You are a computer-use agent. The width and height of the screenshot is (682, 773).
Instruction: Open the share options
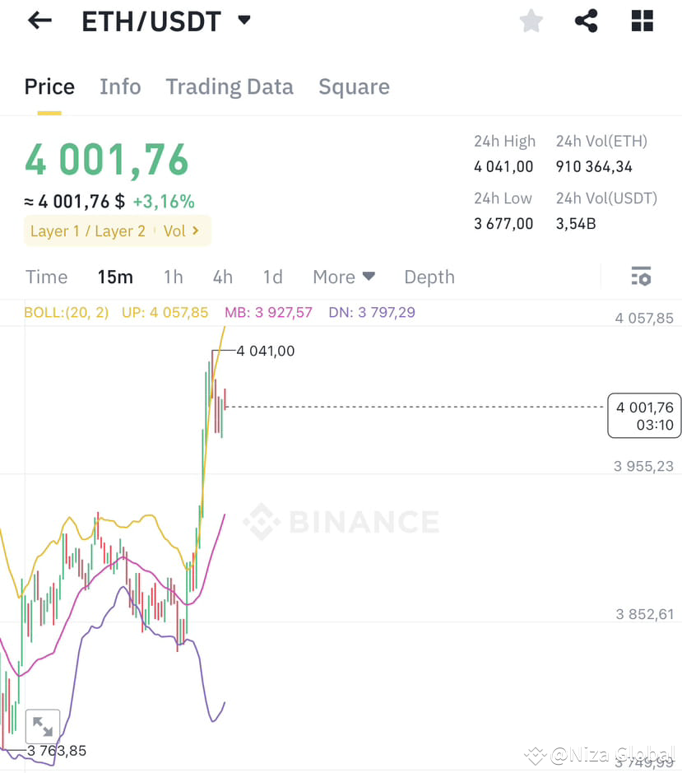click(x=586, y=21)
